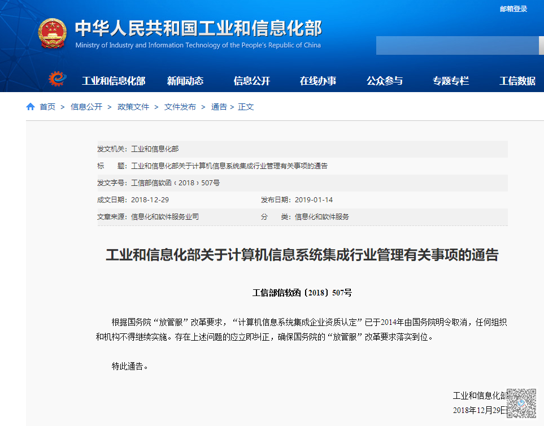Navigate to 公众参与 section
The width and height of the screenshot is (544, 426).
[384, 81]
